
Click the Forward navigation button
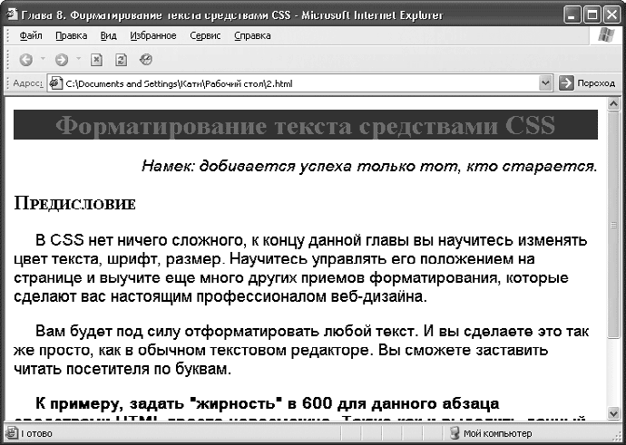(61, 60)
